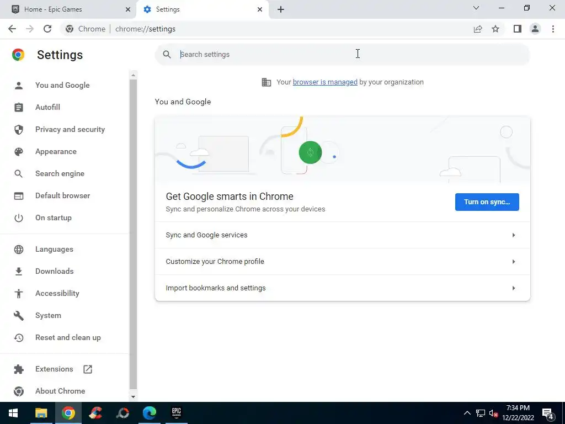Click the Search settings field
565x424 pixels.
[x=342, y=55]
